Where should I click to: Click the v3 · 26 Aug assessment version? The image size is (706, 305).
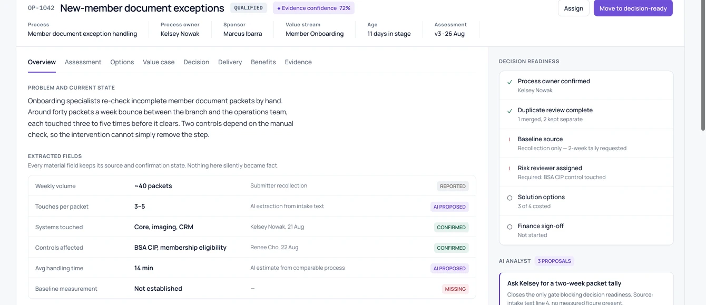click(x=449, y=34)
